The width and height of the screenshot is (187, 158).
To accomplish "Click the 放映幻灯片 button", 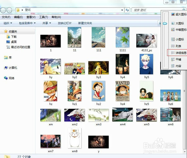I will (x=65, y=23).
